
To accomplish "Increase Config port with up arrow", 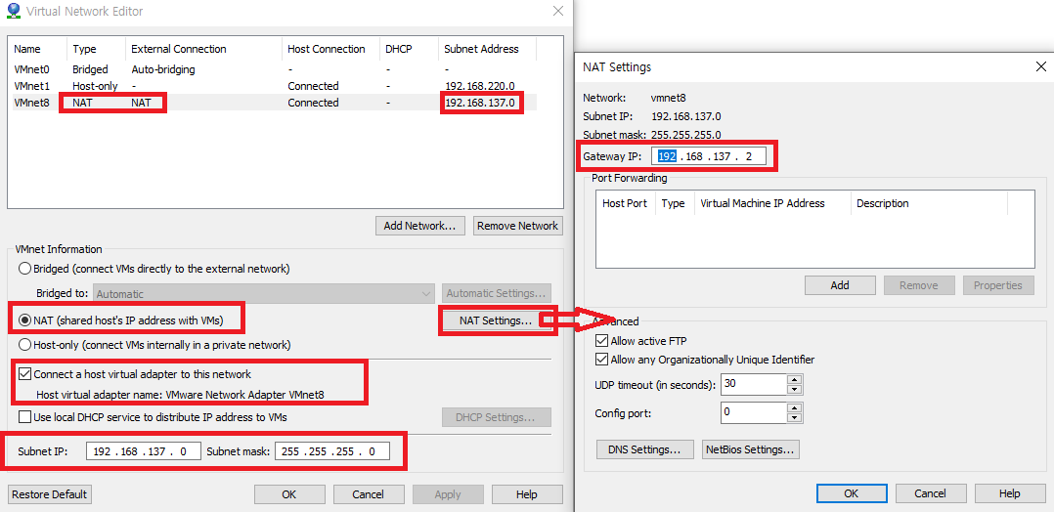I will pyautogui.click(x=795, y=407).
